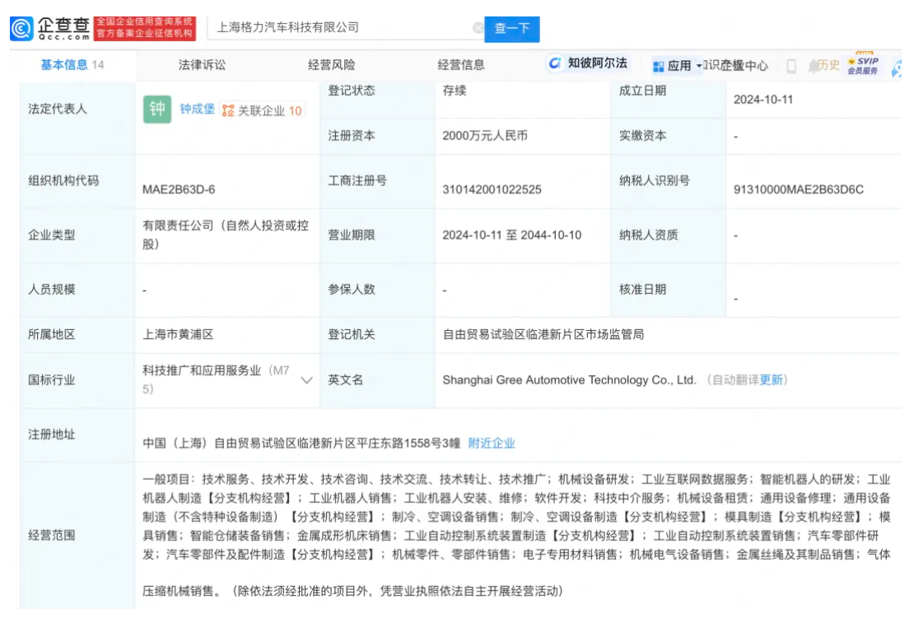Select the 基本信息 tab
Image resolution: width=914 pixels, height=632 pixels.
point(72,65)
